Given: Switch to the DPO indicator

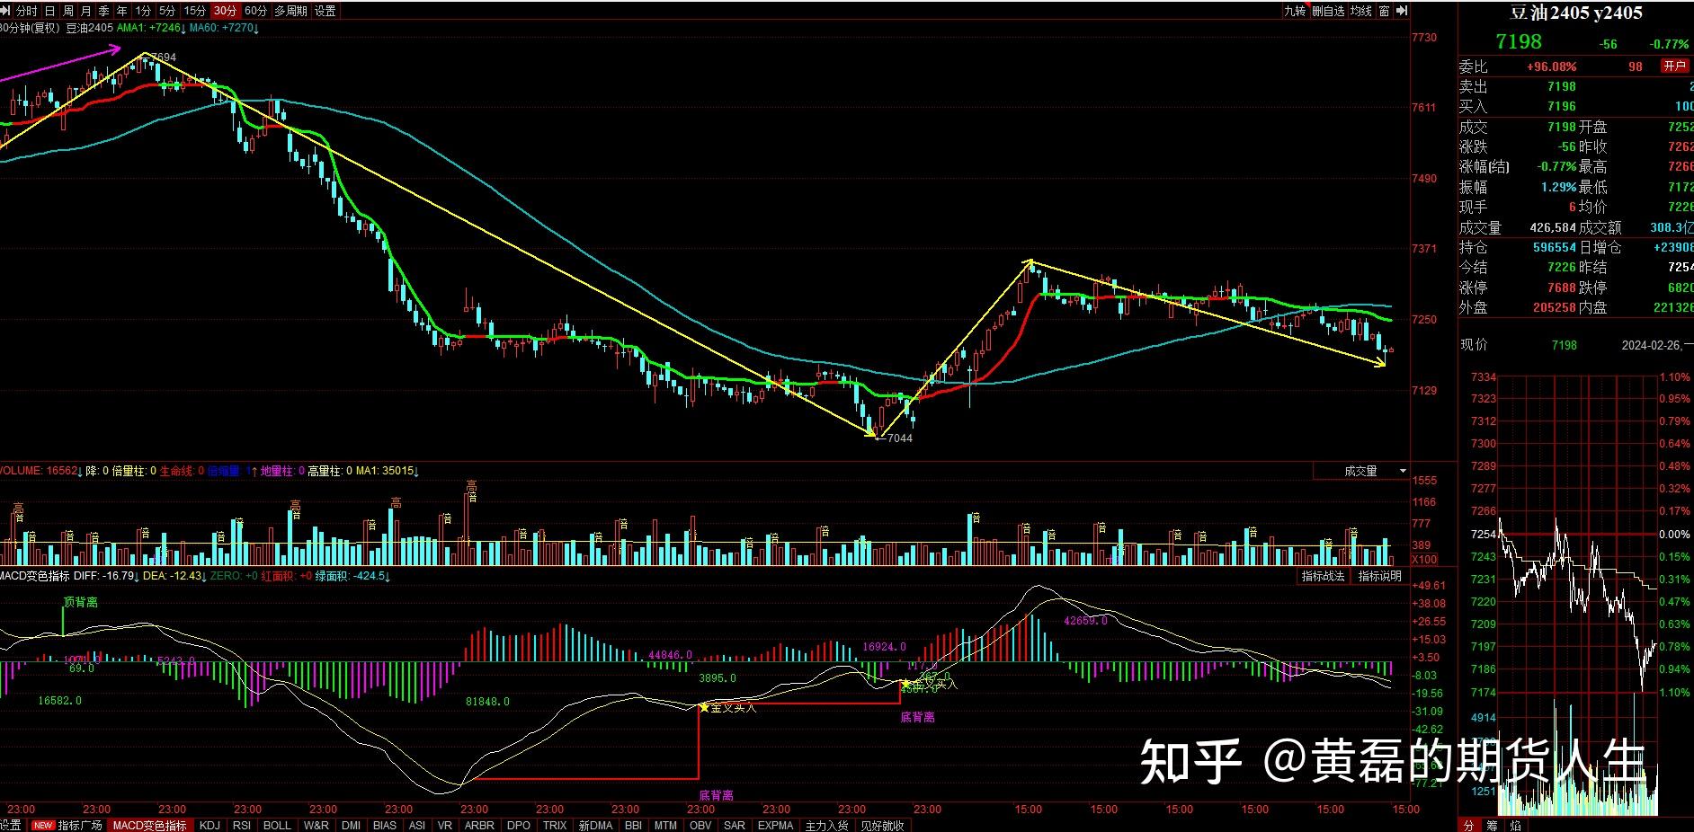Looking at the screenshot, I should click(x=519, y=825).
